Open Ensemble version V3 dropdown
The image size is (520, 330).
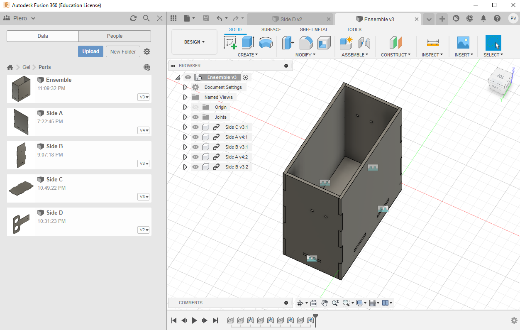tap(144, 97)
